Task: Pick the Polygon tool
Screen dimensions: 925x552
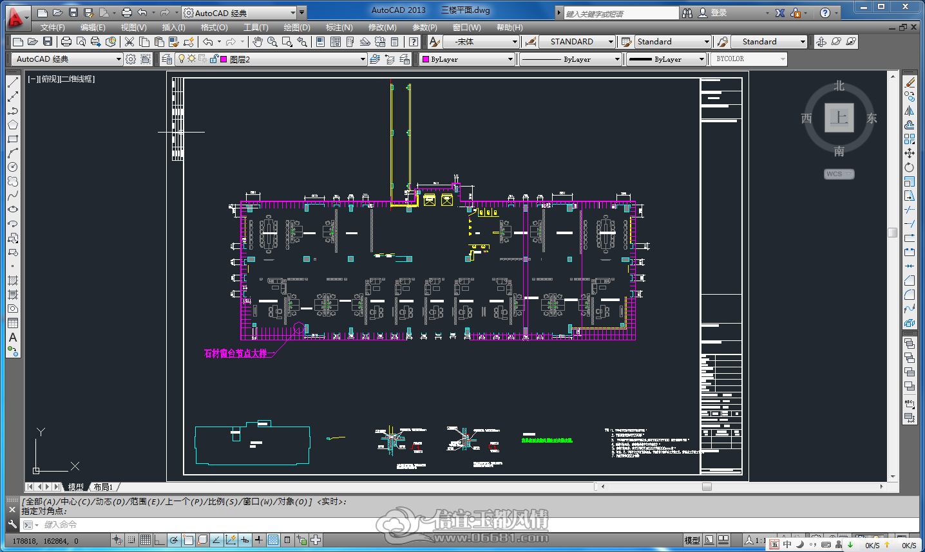Action: point(13,125)
